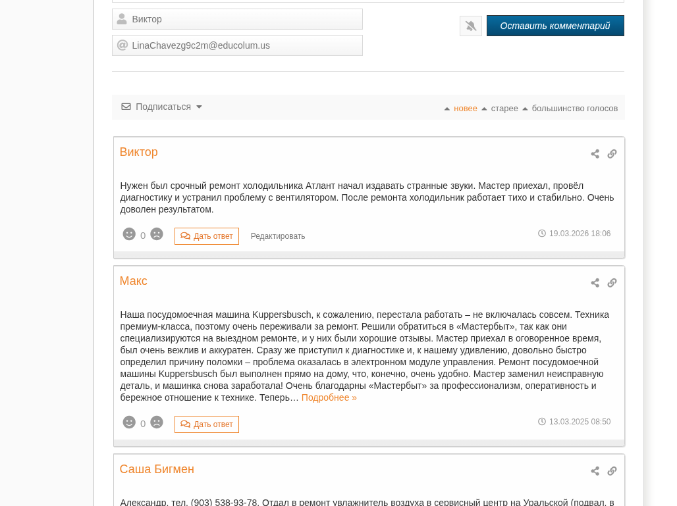Sort comments by старее
The width and height of the screenshot is (677, 506).
click(504, 109)
